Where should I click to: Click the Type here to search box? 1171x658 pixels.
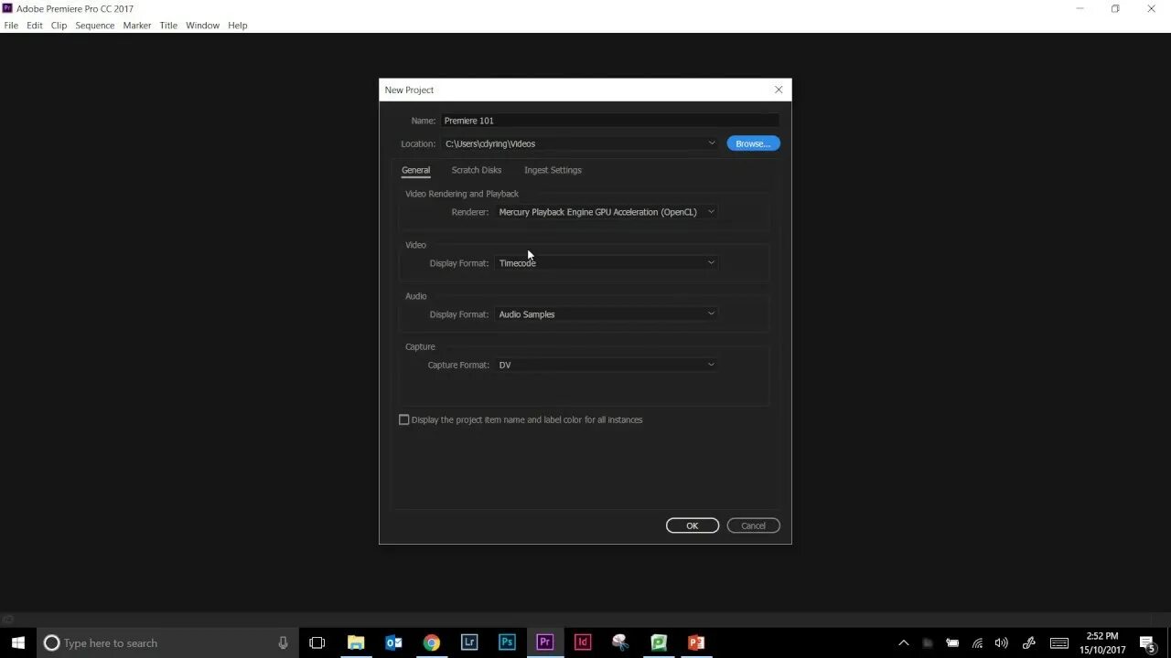(167, 642)
